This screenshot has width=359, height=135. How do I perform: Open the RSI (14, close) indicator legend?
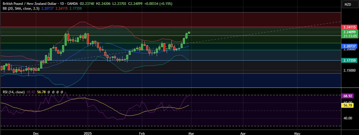[14, 92]
